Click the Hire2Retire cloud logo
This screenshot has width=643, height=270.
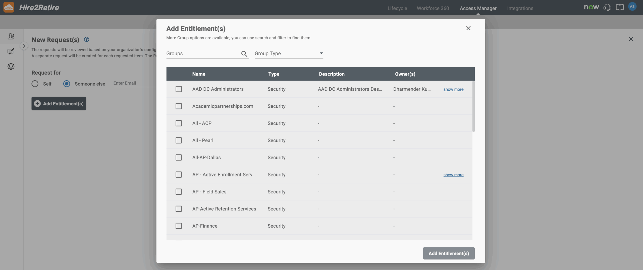[9, 7]
